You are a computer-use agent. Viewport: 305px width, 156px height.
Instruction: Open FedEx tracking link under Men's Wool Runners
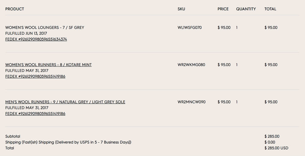[x=35, y=113]
